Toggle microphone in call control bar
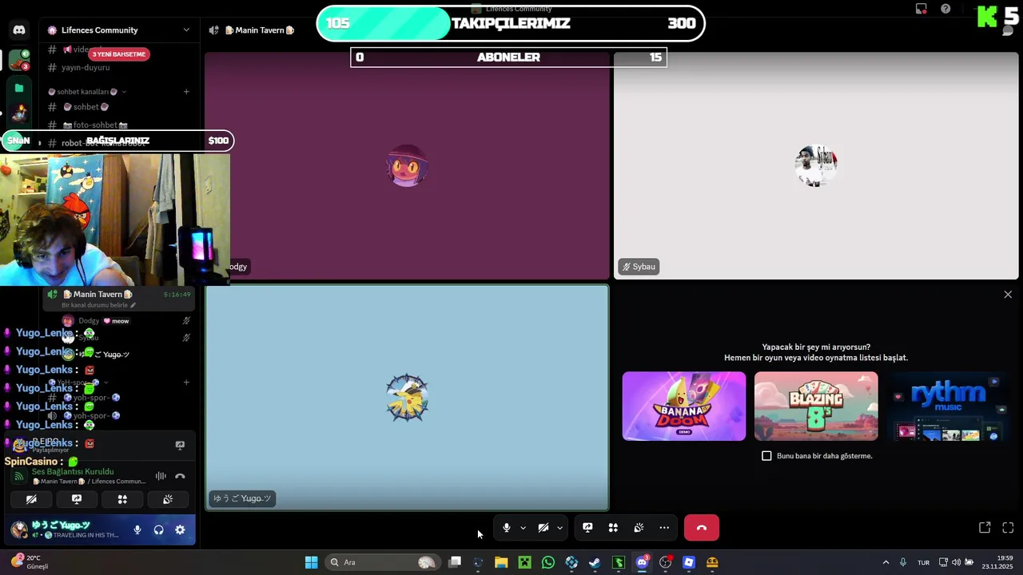This screenshot has width=1023, height=575. click(506, 528)
